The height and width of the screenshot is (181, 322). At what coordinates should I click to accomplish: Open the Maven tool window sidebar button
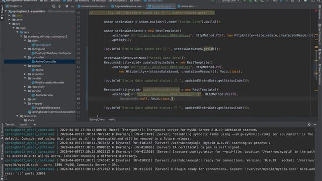[x=320, y=54]
